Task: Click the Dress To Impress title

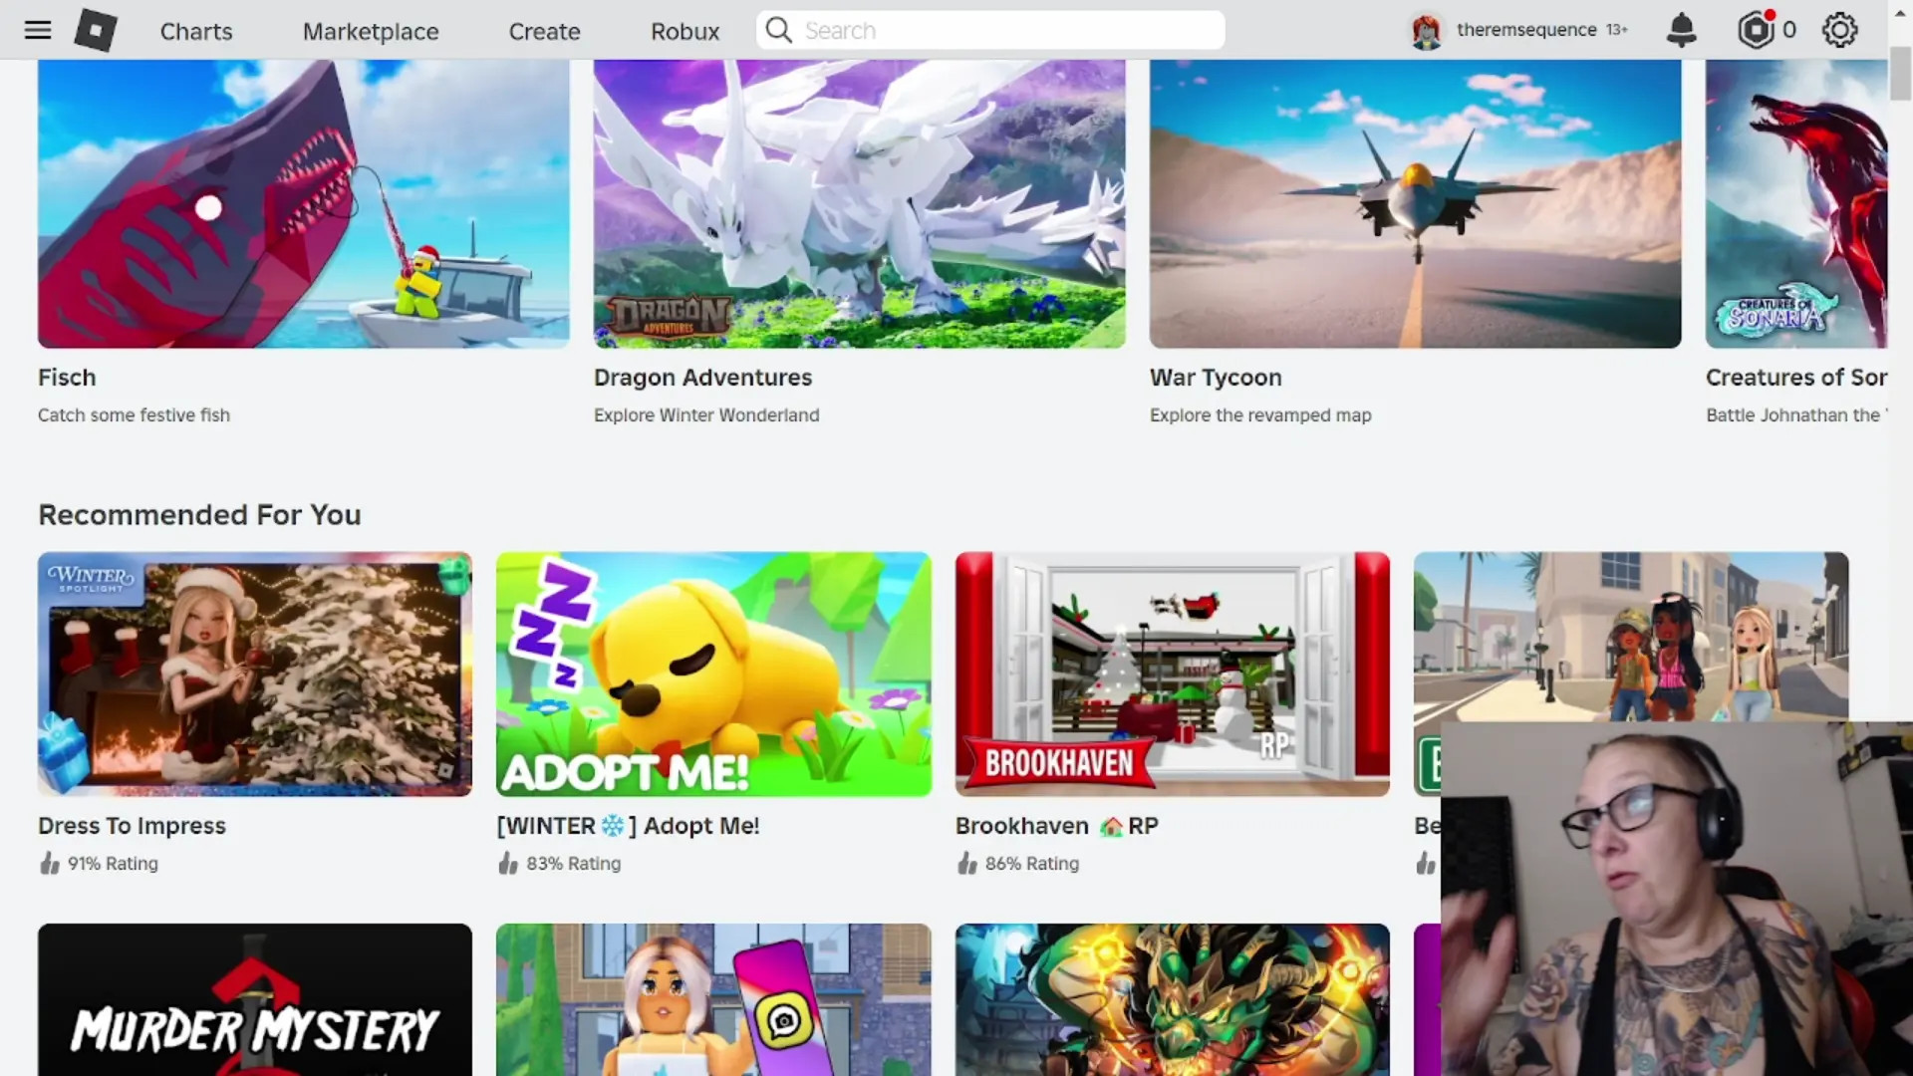Action: [132, 826]
